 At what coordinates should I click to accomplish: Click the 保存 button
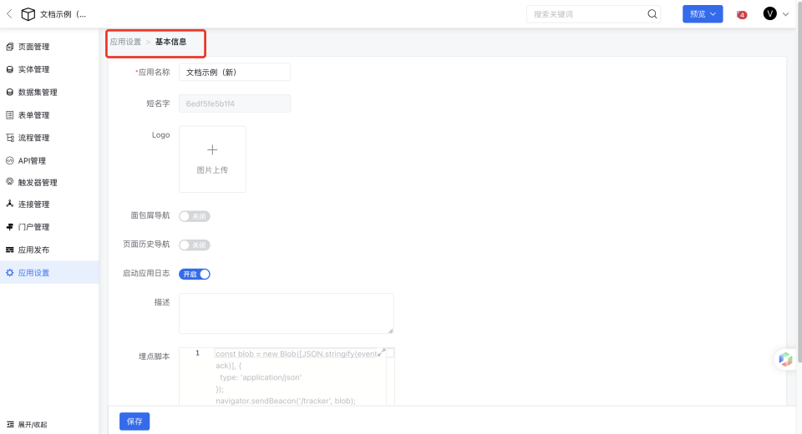pyautogui.click(x=135, y=421)
